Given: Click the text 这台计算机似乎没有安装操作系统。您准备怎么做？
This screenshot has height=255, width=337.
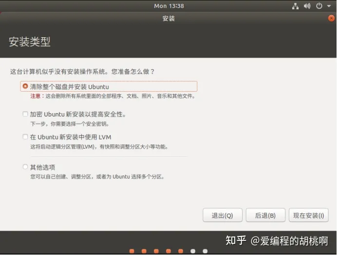Looking at the screenshot, I should click(x=82, y=72).
